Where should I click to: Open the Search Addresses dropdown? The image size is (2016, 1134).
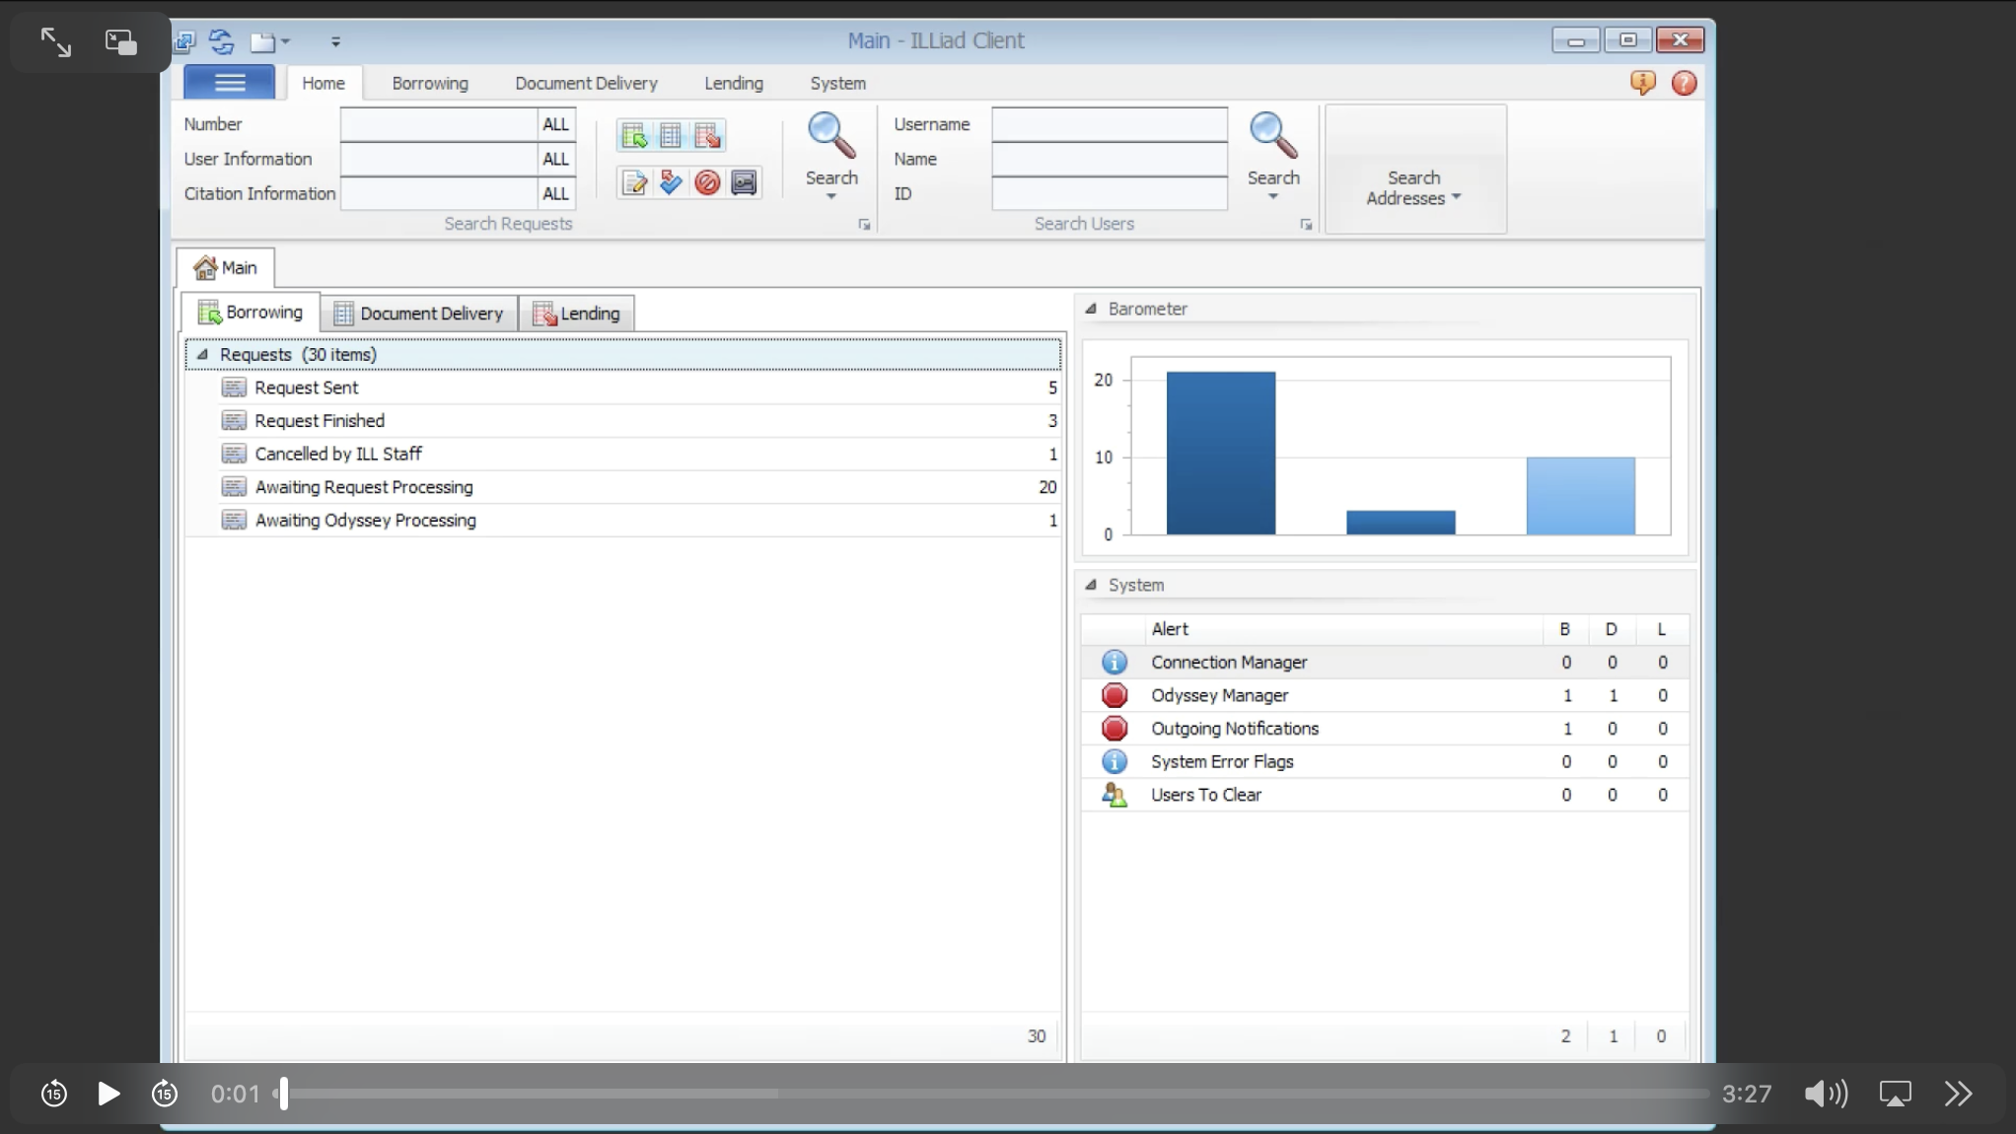(1413, 187)
